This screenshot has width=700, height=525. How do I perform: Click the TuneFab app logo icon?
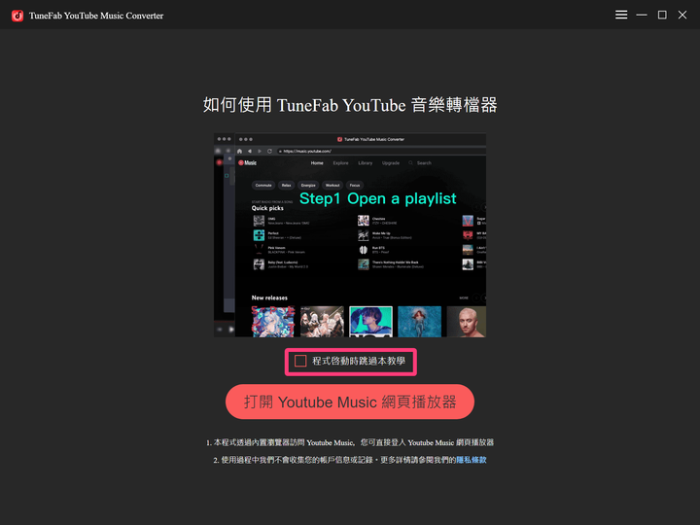[17, 16]
